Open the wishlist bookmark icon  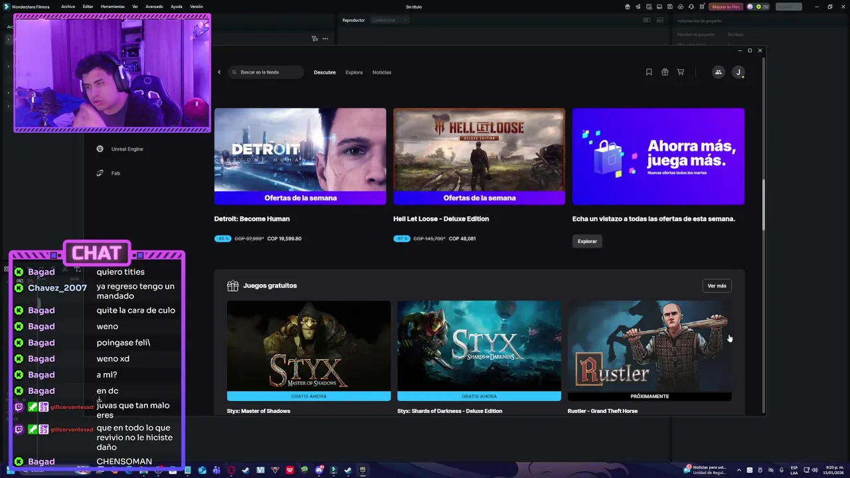(x=649, y=72)
